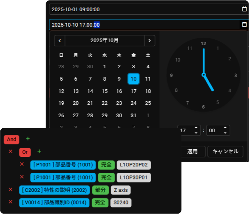Click the 適用 button
Viewport: 249px width, 214px height.
192,151
